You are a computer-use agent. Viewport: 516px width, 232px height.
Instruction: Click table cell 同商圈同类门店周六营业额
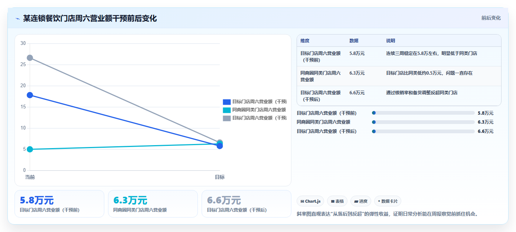pyautogui.click(x=320, y=76)
